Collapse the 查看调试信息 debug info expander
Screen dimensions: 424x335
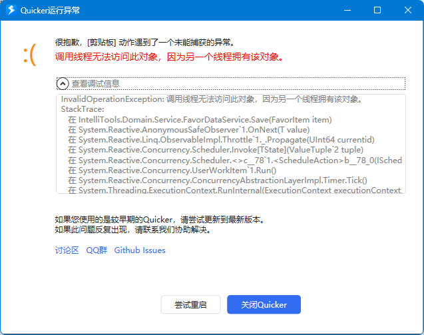[x=231, y=84]
